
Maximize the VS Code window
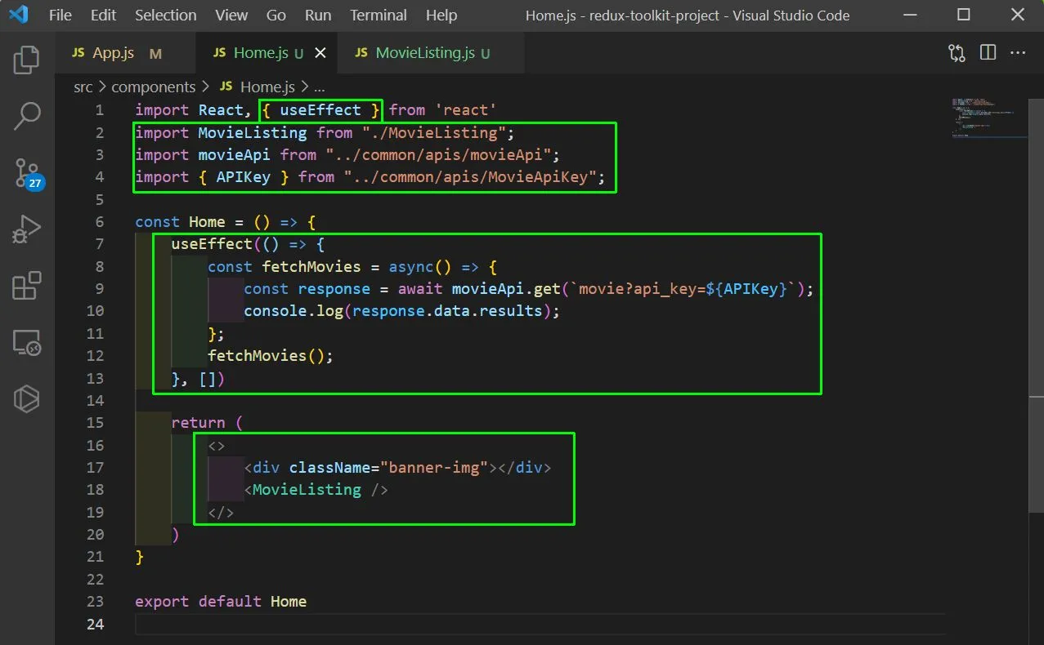coord(963,15)
